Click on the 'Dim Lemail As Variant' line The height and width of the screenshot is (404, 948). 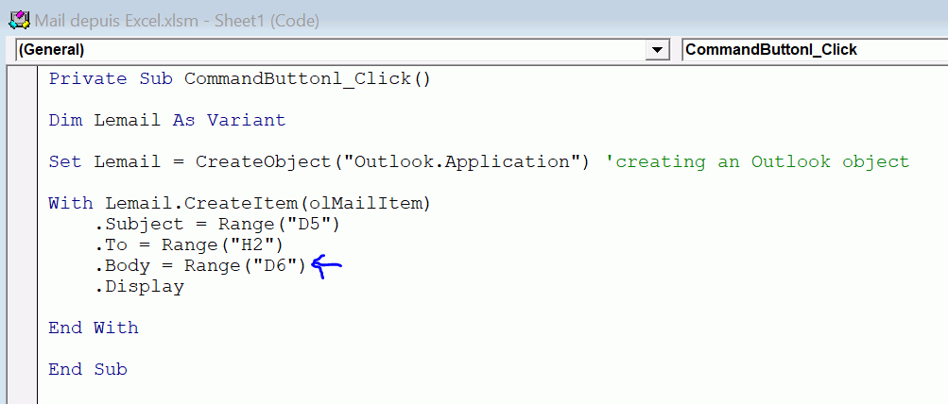pyautogui.click(x=166, y=120)
